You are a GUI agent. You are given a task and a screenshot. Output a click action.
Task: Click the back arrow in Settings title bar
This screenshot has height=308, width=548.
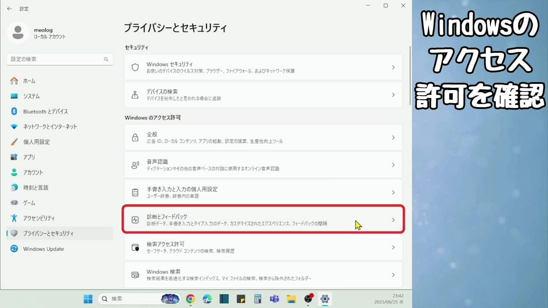tap(9, 9)
